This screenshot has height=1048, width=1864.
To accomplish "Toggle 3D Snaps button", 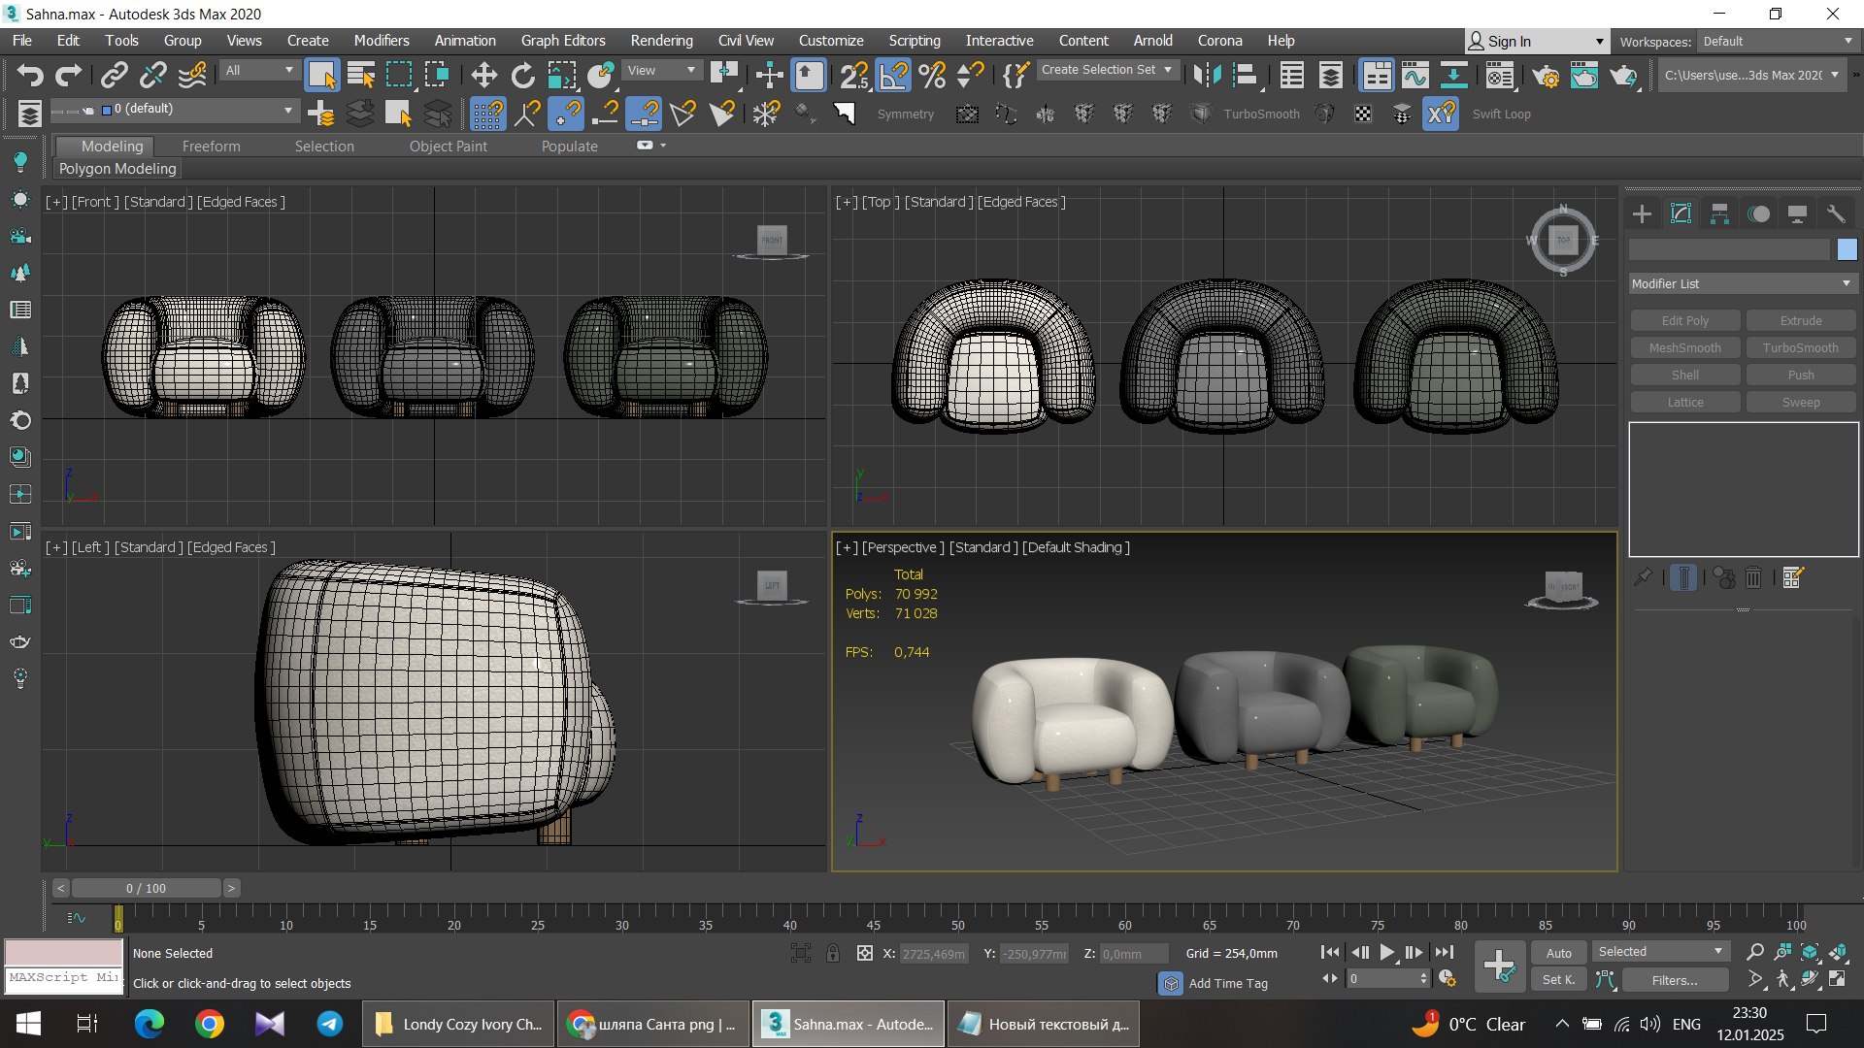I will point(854,75).
